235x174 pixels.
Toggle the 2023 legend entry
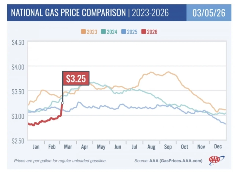tap(89, 32)
